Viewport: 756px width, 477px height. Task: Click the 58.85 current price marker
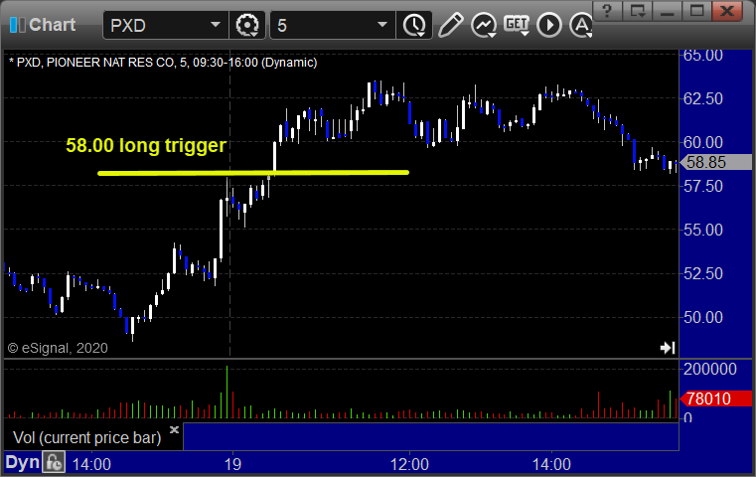(x=715, y=162)
